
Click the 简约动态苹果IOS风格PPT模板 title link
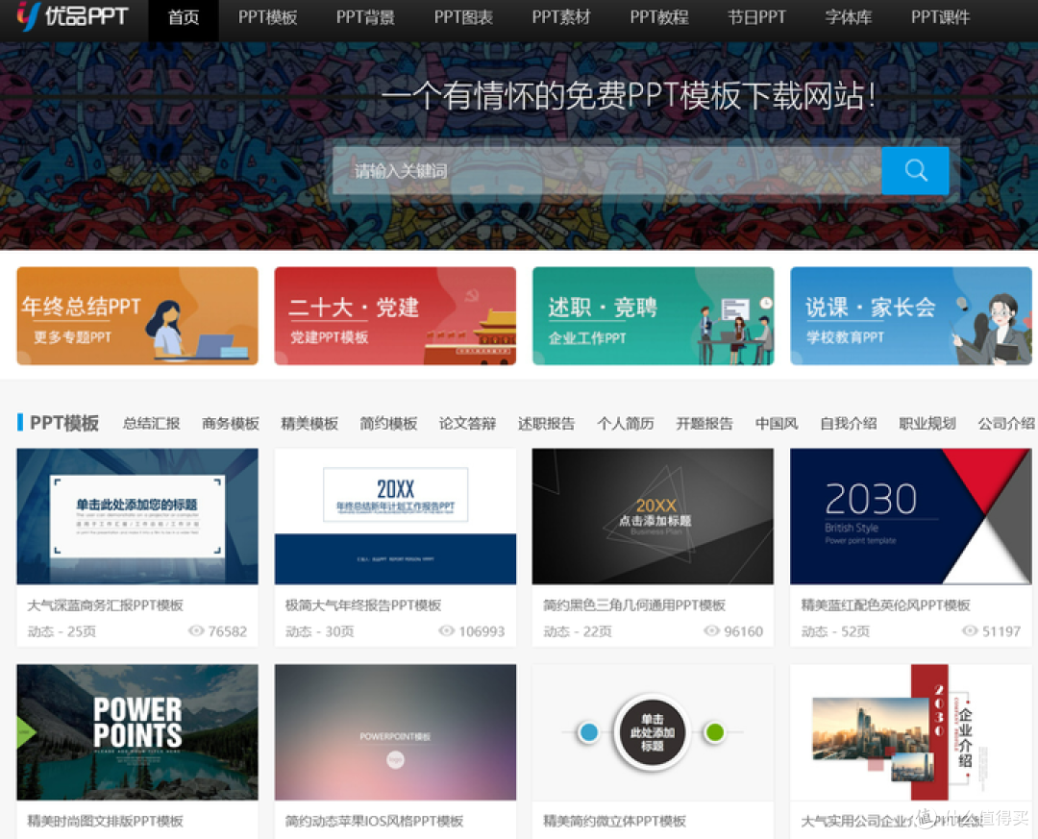coord(374,821)
